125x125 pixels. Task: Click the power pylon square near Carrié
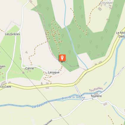[x=23, y=73]
